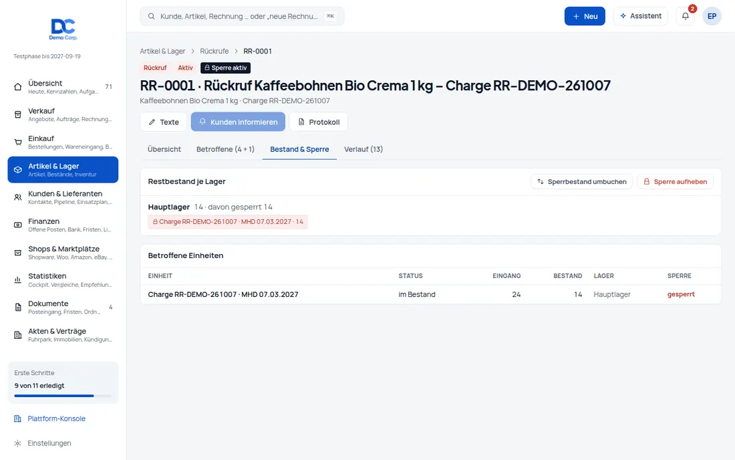Viewport: 735px width, 460px height.
Task: Open Verkauf in the sidebar
Action: 63,114
